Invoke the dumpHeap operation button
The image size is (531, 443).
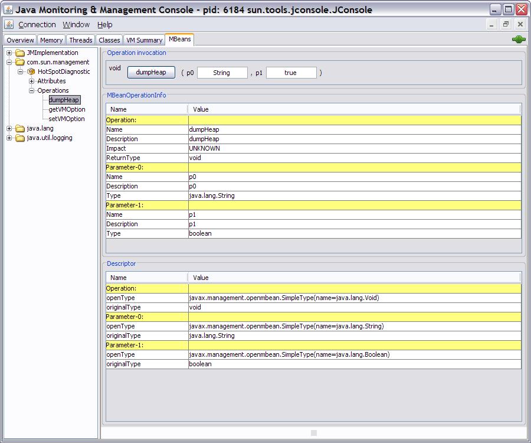(151, 72)
